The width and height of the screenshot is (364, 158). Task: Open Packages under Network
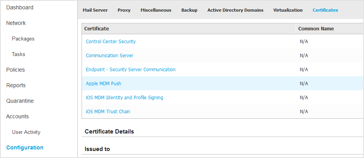[x=23, y=39]
